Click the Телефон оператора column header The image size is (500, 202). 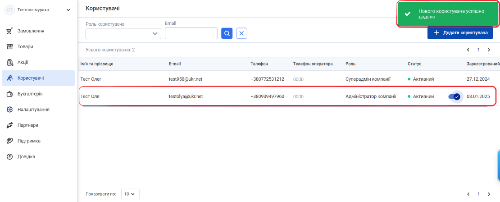click(x=313, y=64)
